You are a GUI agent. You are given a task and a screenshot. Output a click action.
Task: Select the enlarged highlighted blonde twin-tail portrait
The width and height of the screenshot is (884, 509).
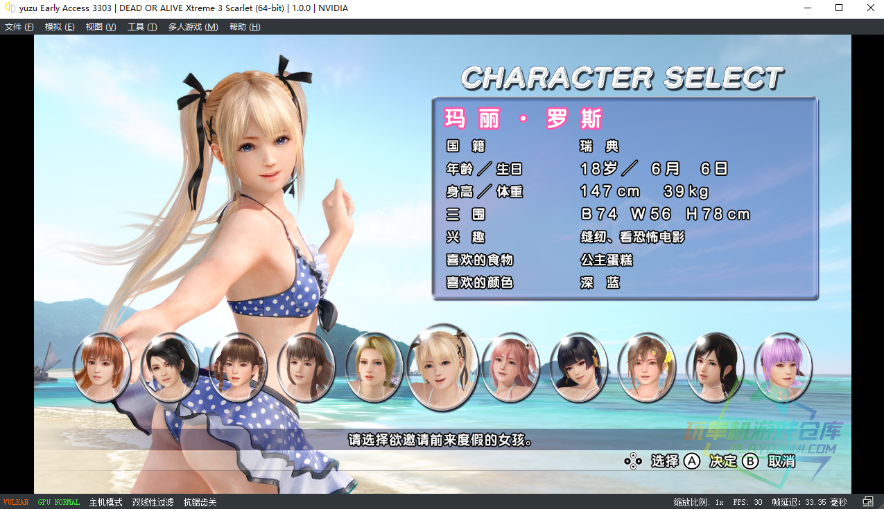pyautogui.click(x=442, y=367)
